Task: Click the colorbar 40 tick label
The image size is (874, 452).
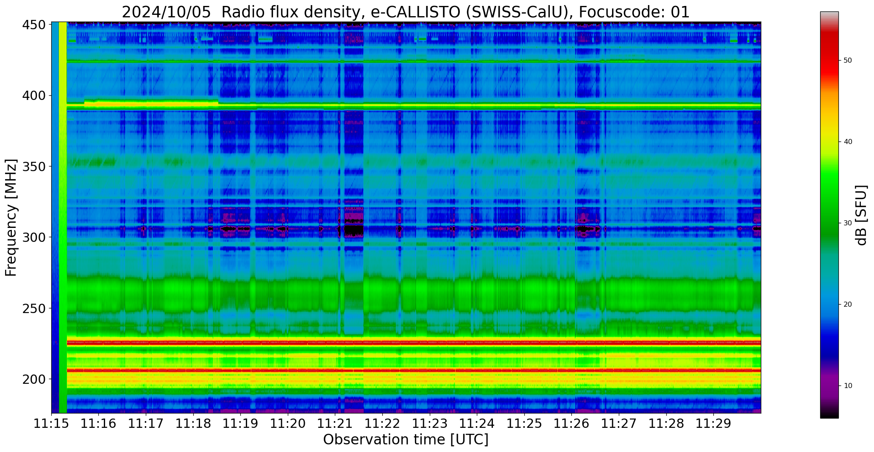Action: (848, 142)
